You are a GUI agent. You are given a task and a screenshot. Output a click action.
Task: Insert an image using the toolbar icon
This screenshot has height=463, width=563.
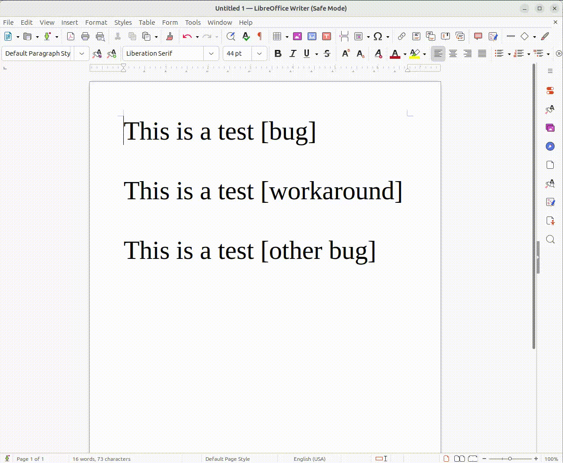coord(297,37)
